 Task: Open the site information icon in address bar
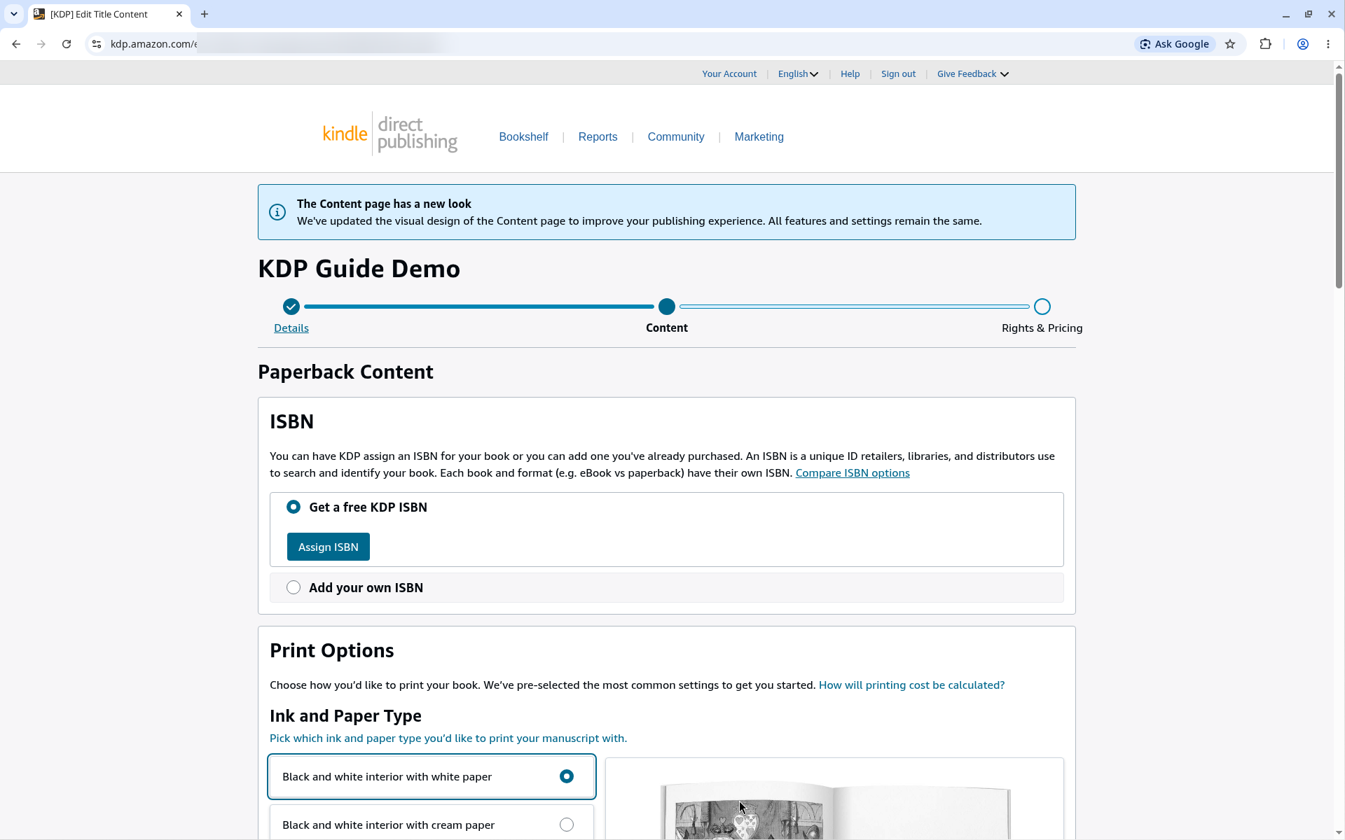pyautogui.click(x=97, y=44)
